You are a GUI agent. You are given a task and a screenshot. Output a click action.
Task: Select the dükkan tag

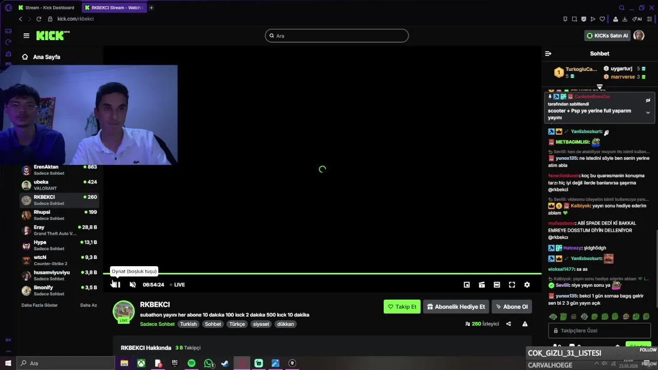(286, 324)
